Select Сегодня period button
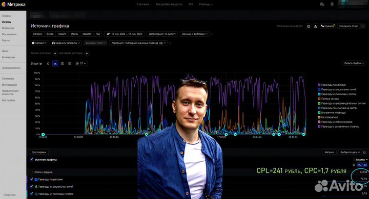 [x=37, y=34]
